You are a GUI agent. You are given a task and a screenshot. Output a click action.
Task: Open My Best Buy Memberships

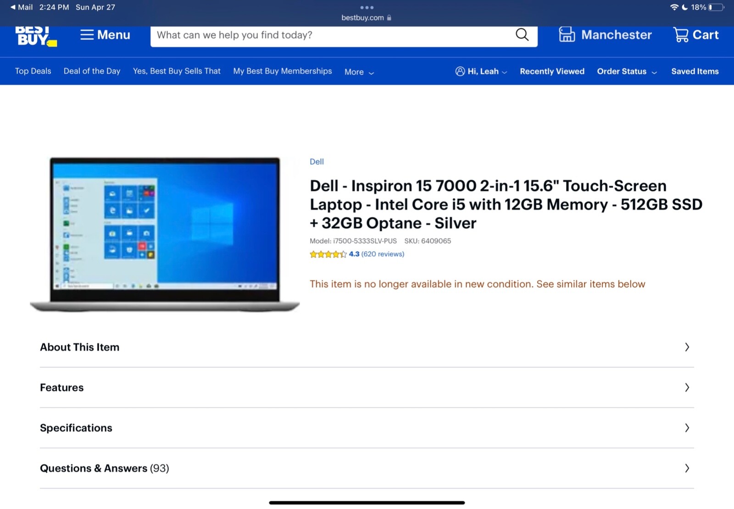point(283,71)
